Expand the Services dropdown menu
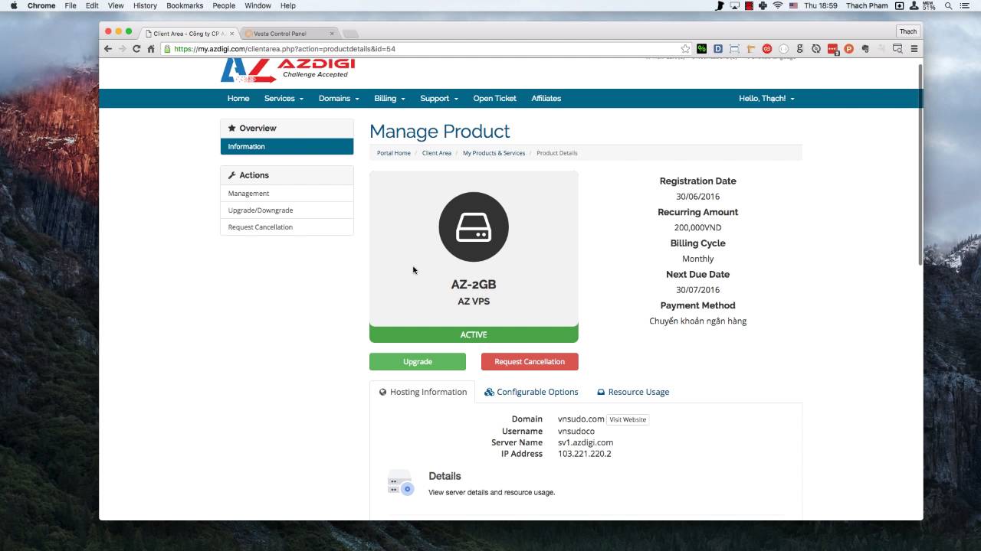 coord(284,98)
